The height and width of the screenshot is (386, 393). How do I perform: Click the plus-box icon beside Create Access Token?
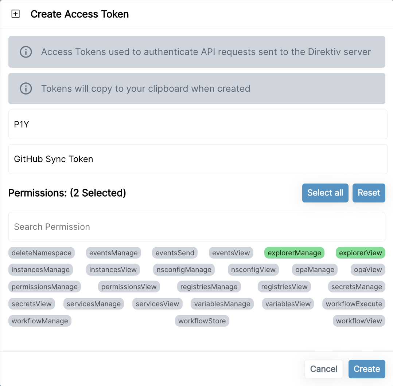click(x=16, y=14)
